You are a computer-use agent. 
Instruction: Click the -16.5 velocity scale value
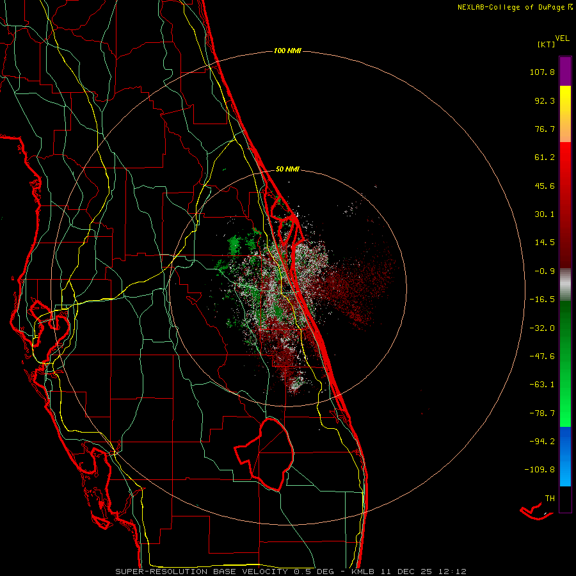tap(542, 300)
